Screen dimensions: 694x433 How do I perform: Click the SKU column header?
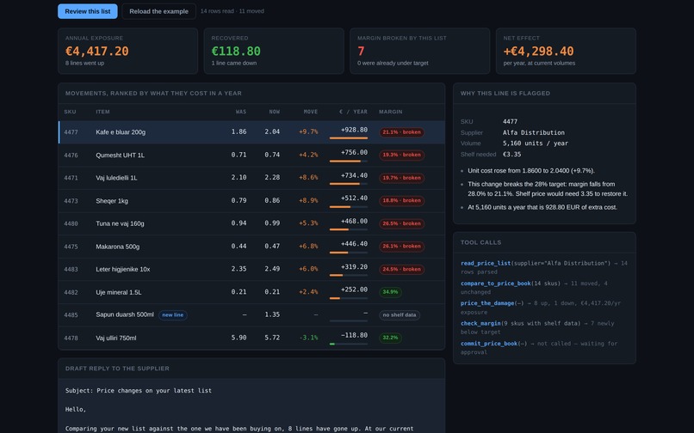tap(70, 112)
